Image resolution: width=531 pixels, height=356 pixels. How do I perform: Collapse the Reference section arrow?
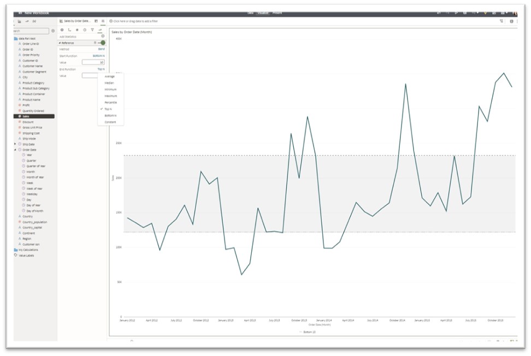(60, 43)
